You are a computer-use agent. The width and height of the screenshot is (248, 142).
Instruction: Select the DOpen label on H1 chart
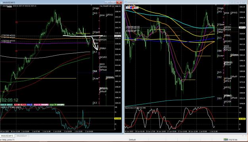coord(221,24)
